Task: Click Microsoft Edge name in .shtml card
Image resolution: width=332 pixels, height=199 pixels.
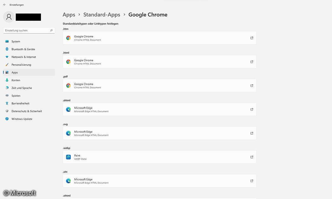Action: [83, 108]
